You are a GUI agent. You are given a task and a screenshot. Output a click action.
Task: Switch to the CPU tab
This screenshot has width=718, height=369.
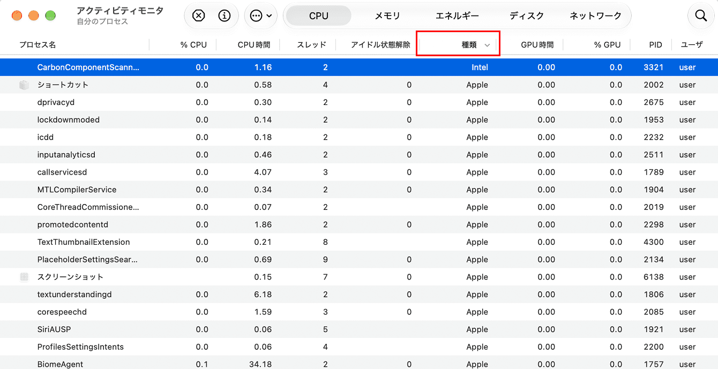[319, 16]
